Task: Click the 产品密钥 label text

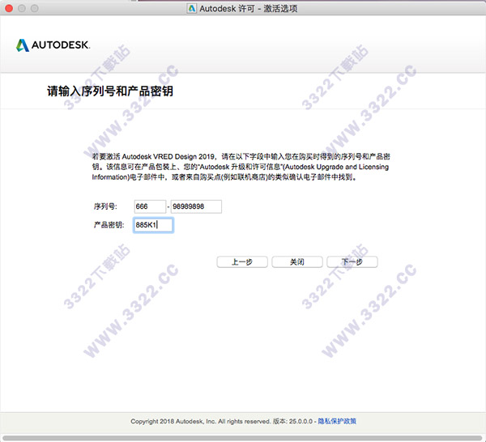Action: 109,225
